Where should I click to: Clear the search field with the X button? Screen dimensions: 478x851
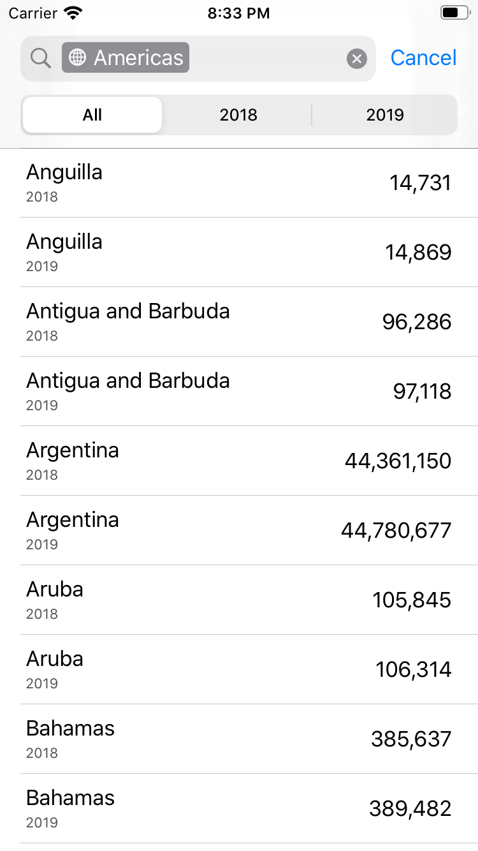click(x=357, y=59)
